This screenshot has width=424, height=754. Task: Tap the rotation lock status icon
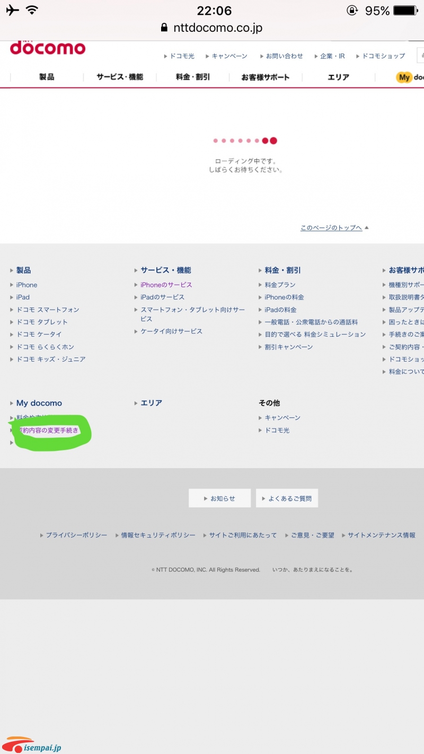[352, 10]
